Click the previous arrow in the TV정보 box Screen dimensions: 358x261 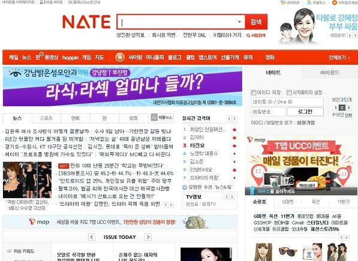tap(227, 197)
